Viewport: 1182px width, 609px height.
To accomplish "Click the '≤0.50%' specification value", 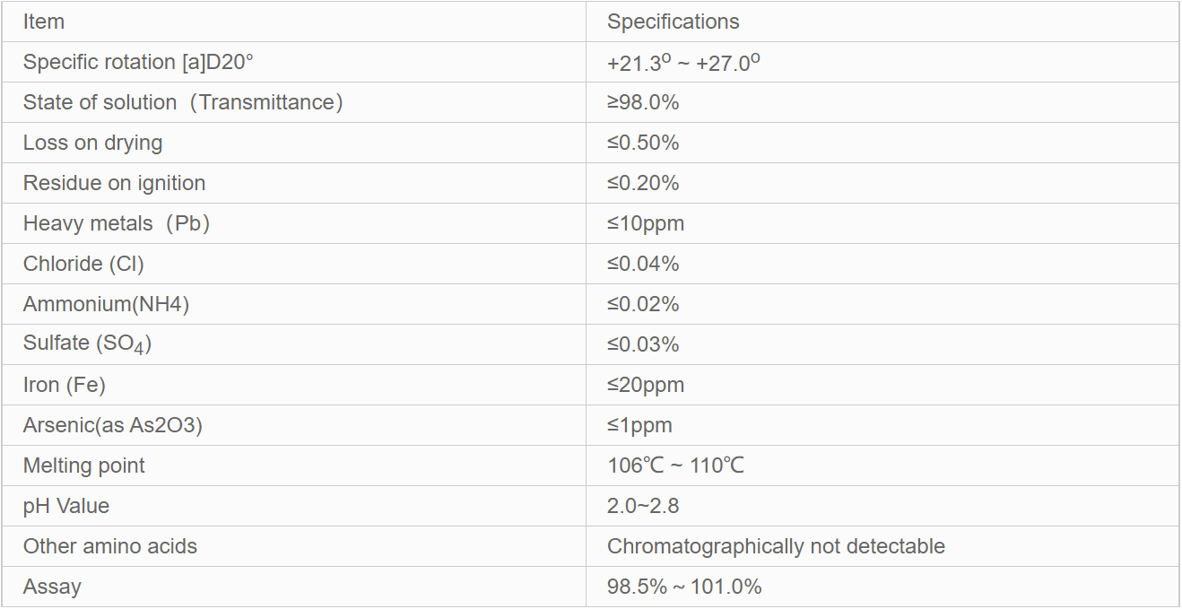I will coord(643,143).
